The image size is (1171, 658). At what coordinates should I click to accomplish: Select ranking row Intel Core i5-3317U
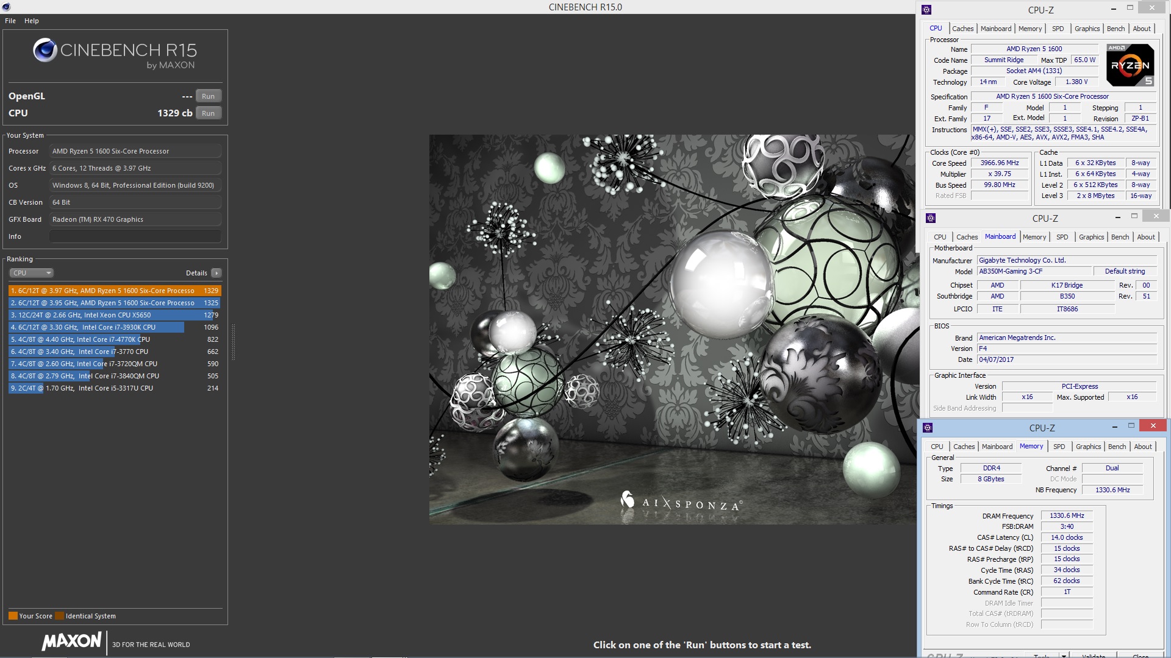pyautogui.click(x=114, y=388)
